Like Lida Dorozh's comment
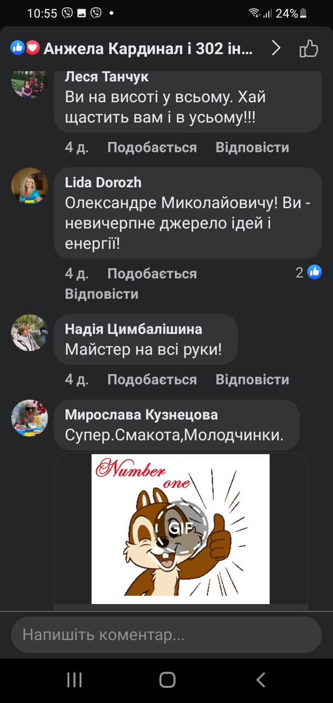The height and width of the screenshot is (703, 333). pos(152,274)
